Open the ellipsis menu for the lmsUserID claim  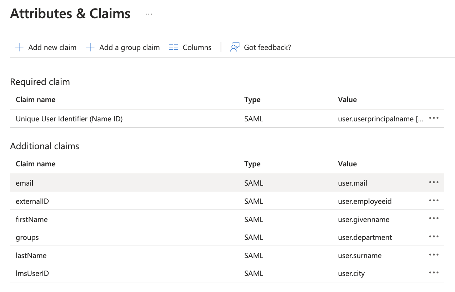coord(434,273)
